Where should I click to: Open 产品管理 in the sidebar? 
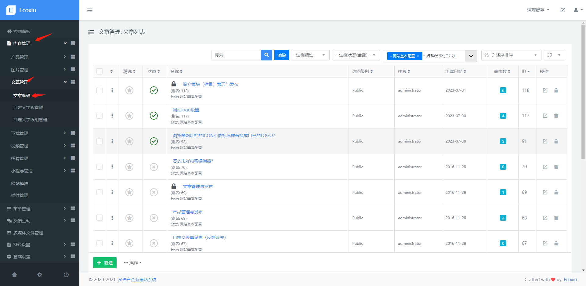pyautogui.click(x=20, y=57)
